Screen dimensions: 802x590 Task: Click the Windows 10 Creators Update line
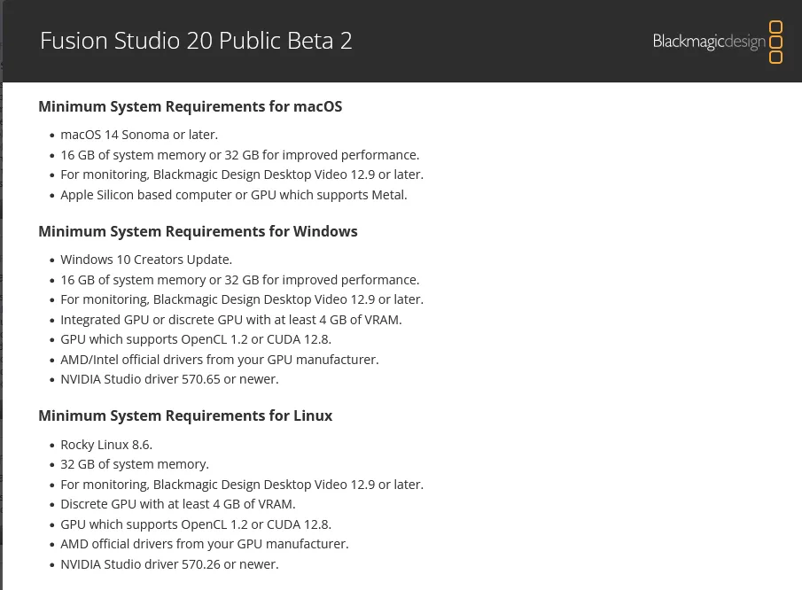tap(146, 260)
